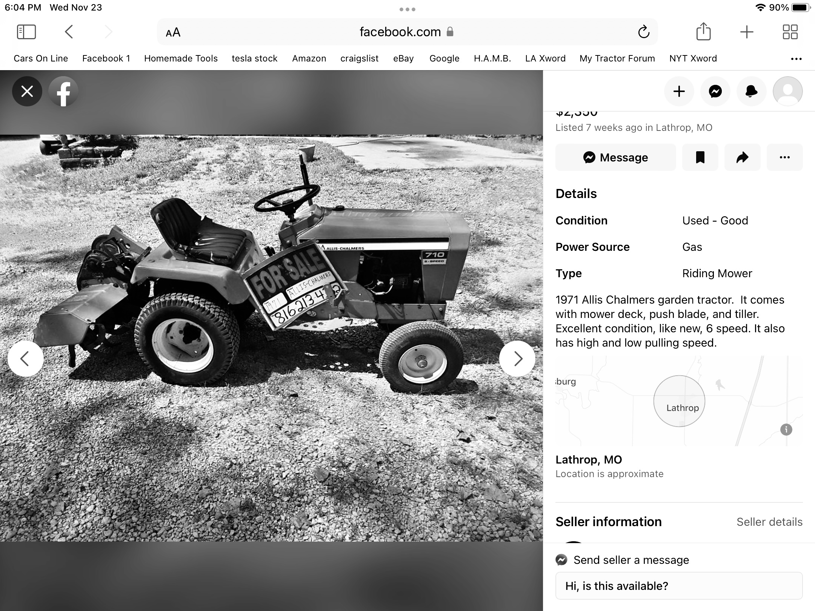Viewport: 815px width, 611px height.
Task: Click the 'Lathrop, MO' location heading
Action: pyautogui.click(x=589, y=460)
